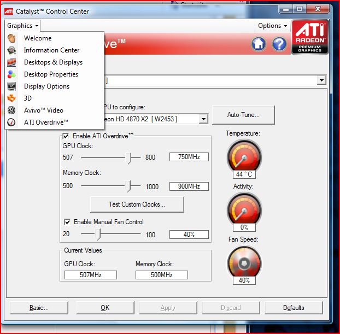Click the Memory Clock slider thumb
This screenshot has width=340, height=334.
[129, 186]
